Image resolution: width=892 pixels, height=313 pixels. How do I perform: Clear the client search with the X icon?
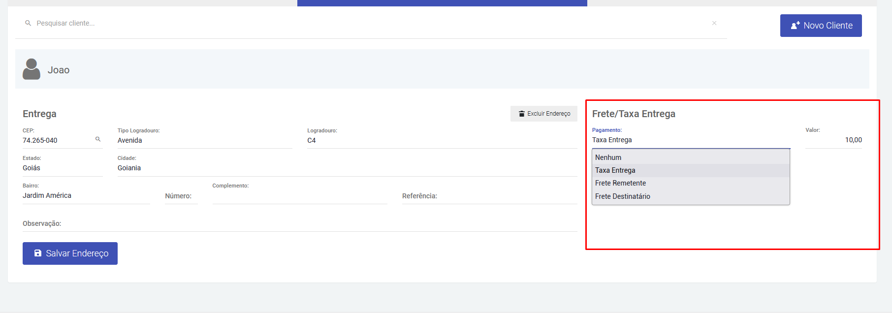(714, 23)
